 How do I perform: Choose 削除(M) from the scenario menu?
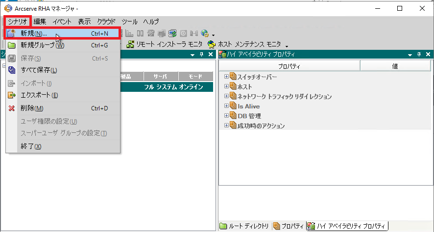63,108
